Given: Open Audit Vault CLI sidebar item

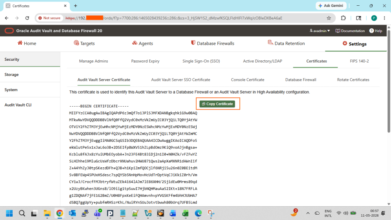Looking at the screenshot, I should 30,105.
